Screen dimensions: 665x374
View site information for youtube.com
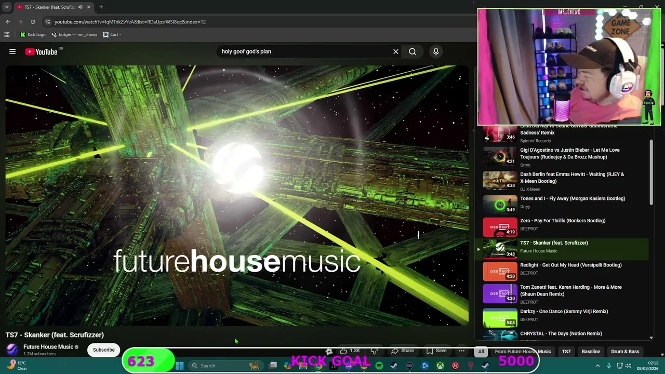pyautogui.click(x=47, y=22)
